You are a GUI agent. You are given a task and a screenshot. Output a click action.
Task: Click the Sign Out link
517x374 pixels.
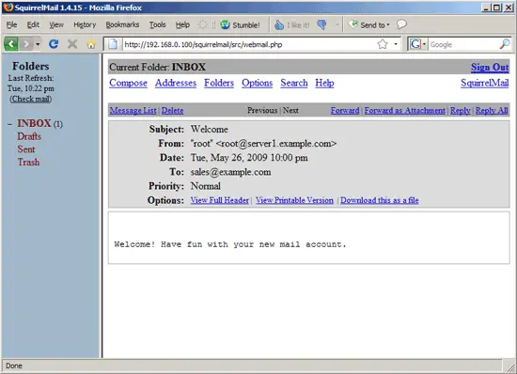click(x=490, y=68)
